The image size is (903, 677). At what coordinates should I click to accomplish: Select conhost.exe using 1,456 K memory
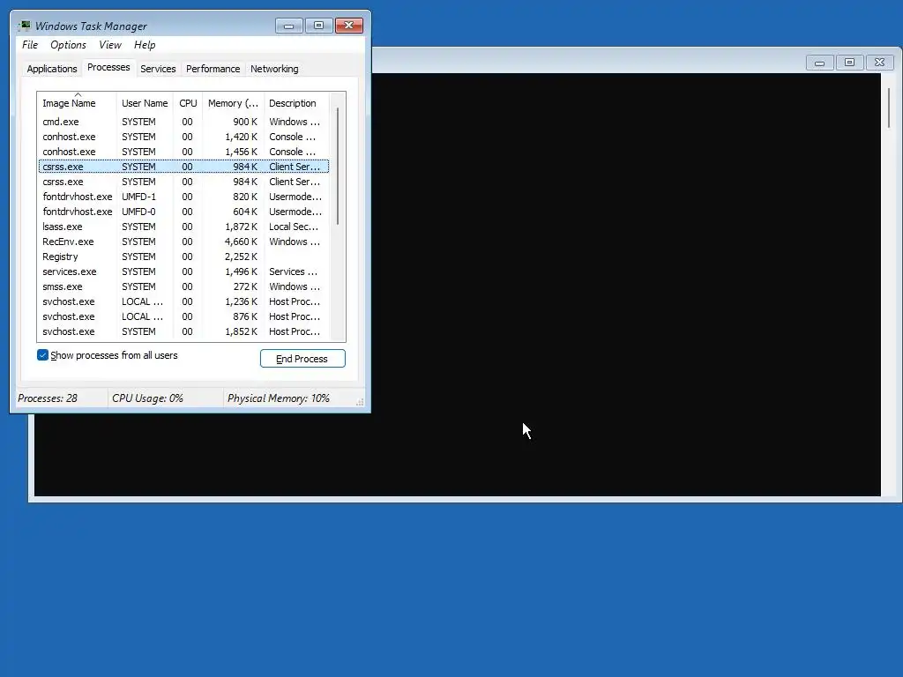click(x=183, y=152)
